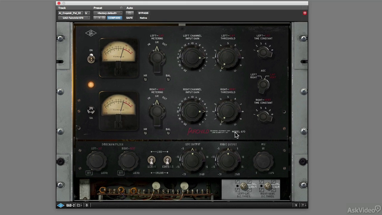The height and width of the screenshot is (215, 382).
Task: Click the red target button at top right
Action: click(x=305, y=13)
